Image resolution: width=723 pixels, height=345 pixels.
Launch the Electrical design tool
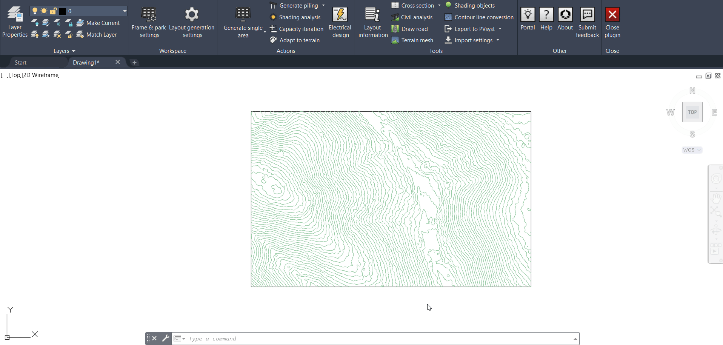(340, 22)
